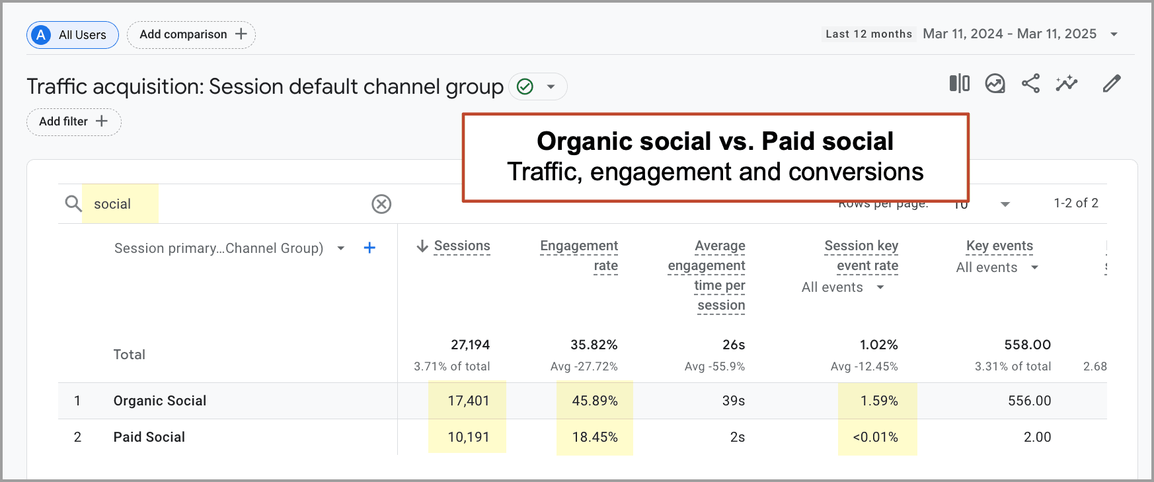Open the dropdown next to report status check
The width and height of the screenshot is (1154, 482).
(551, 86)
